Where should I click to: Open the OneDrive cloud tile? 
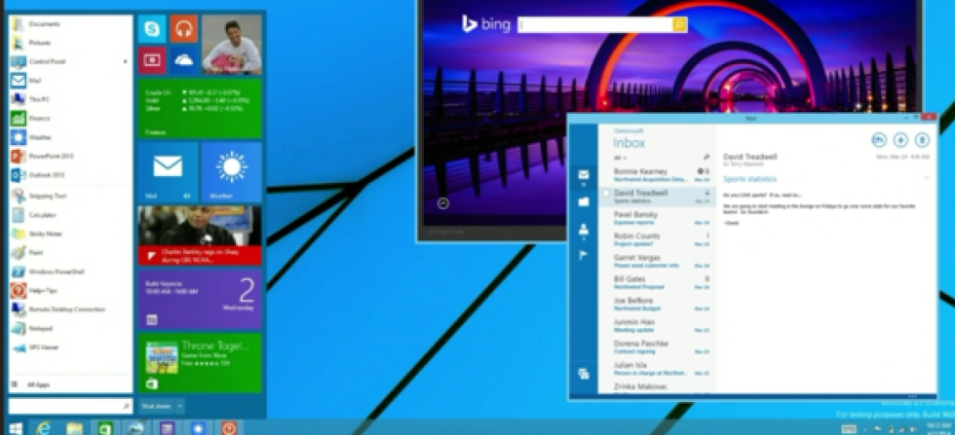click(x=183, y=60)
